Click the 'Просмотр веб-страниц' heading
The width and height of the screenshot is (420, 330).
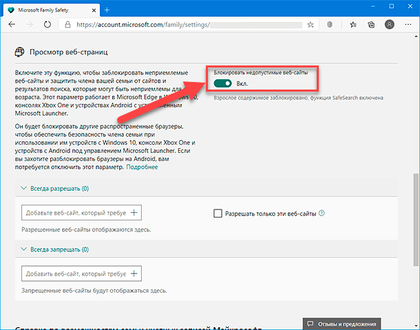coord(69,52)
